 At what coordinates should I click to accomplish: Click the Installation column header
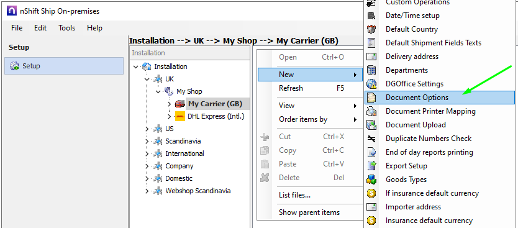(189, 53)
